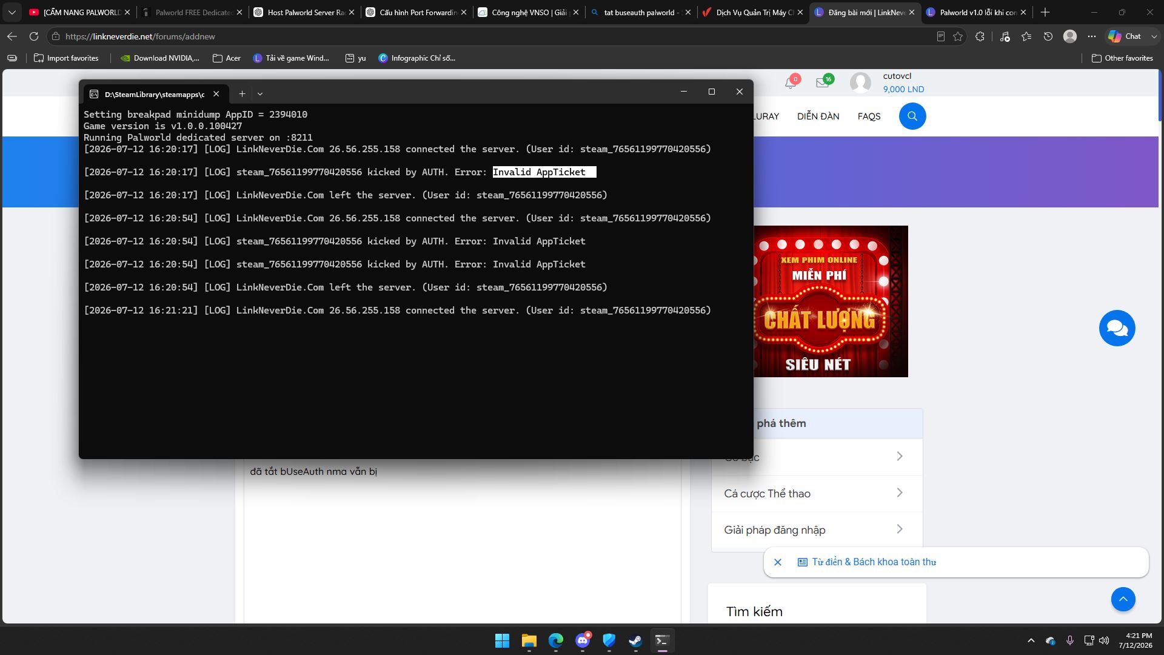
Task: Go back with browser back arrow
Action: (12, 36)
